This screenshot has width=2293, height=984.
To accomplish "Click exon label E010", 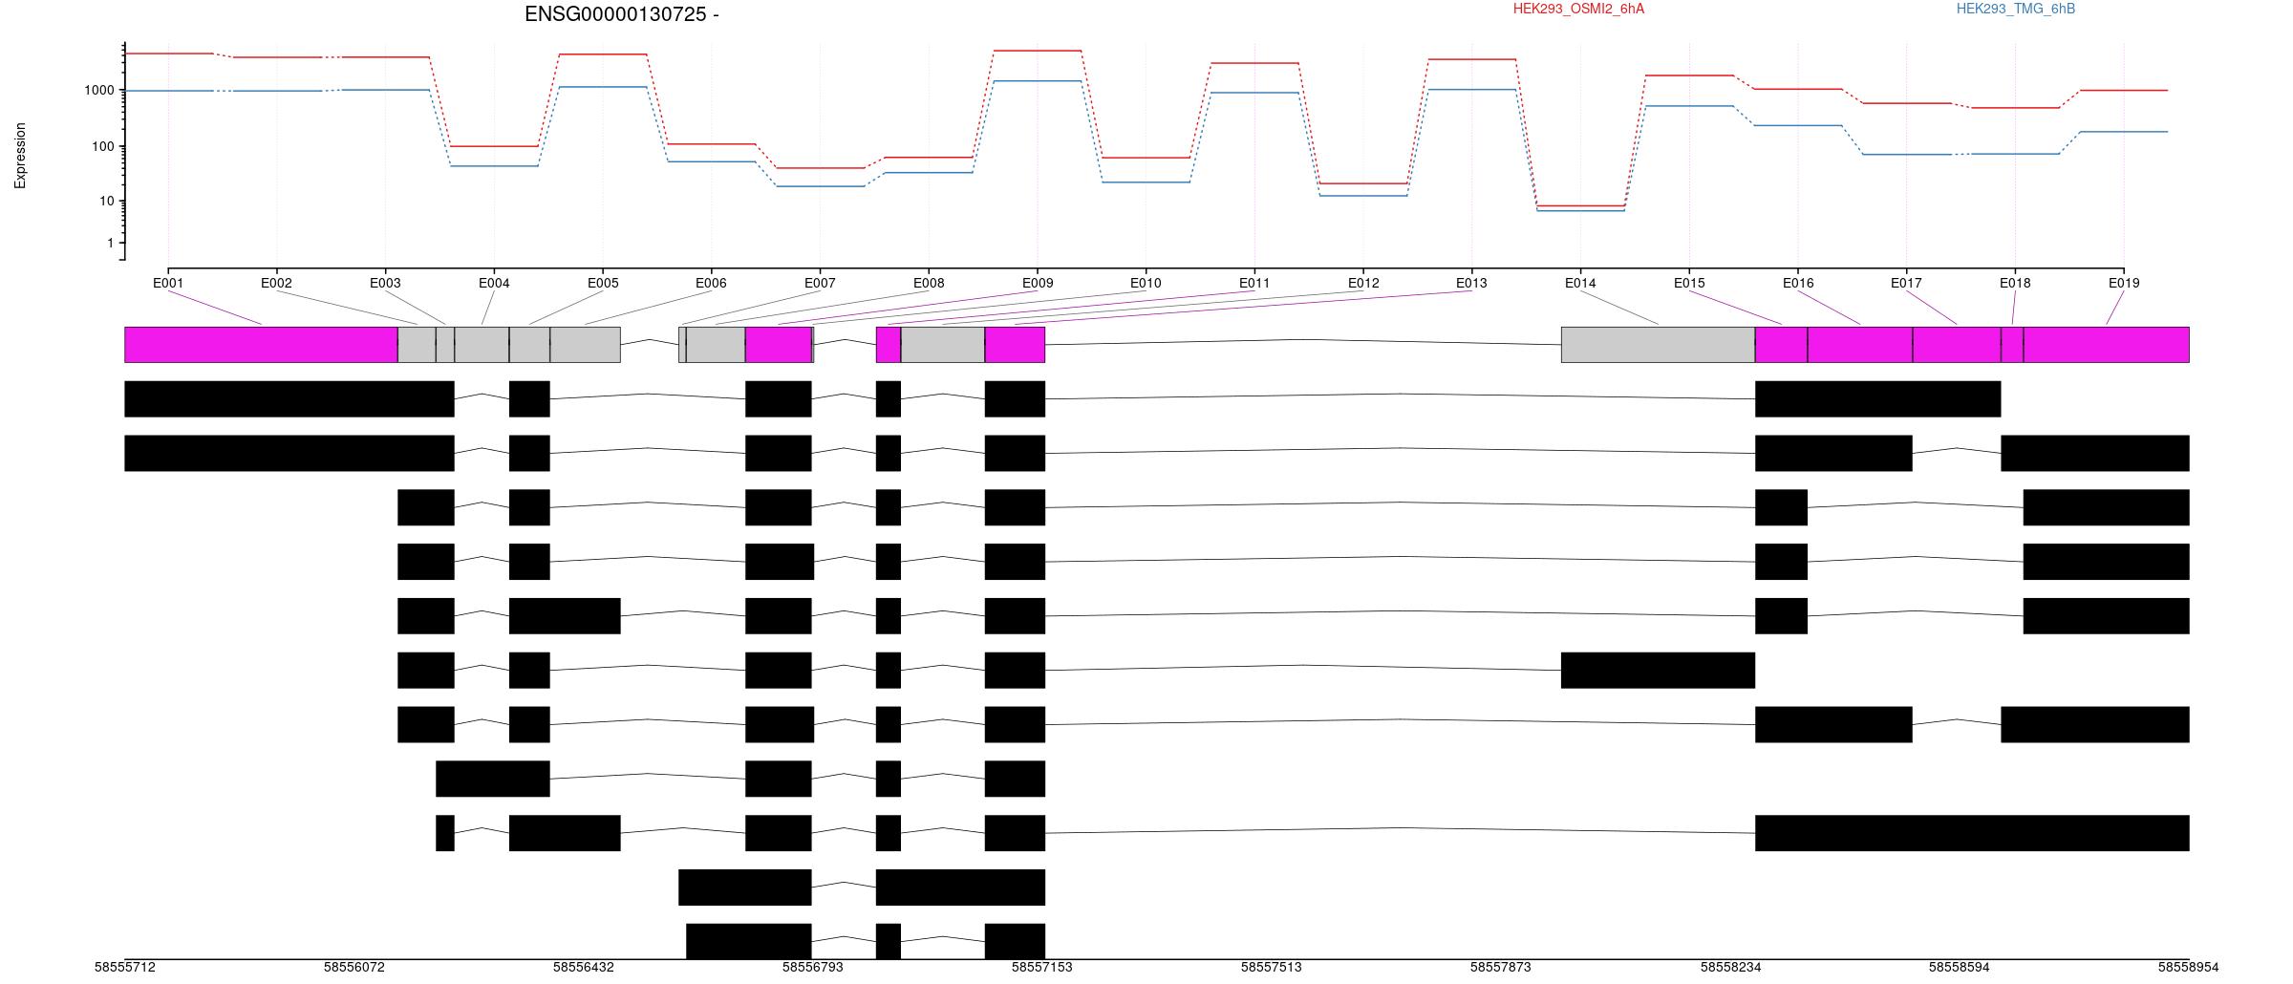I will (1146, 283).
